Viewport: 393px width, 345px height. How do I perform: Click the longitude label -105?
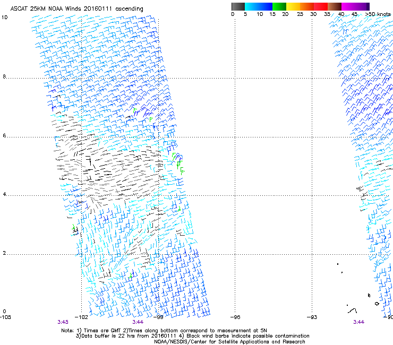(x=5, y=317)
